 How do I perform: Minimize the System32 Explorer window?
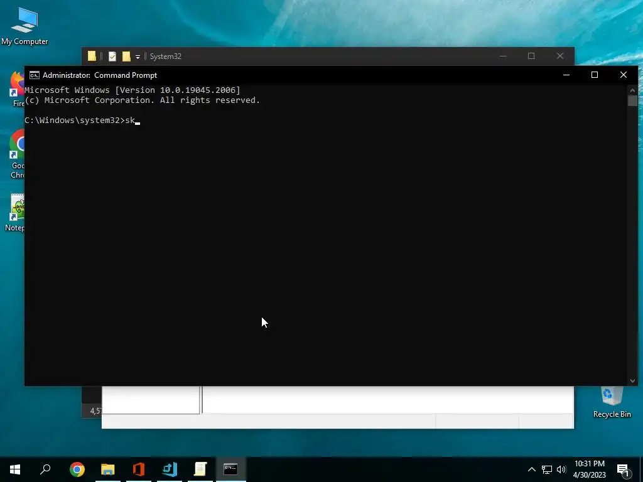click(x=503, y=56)
